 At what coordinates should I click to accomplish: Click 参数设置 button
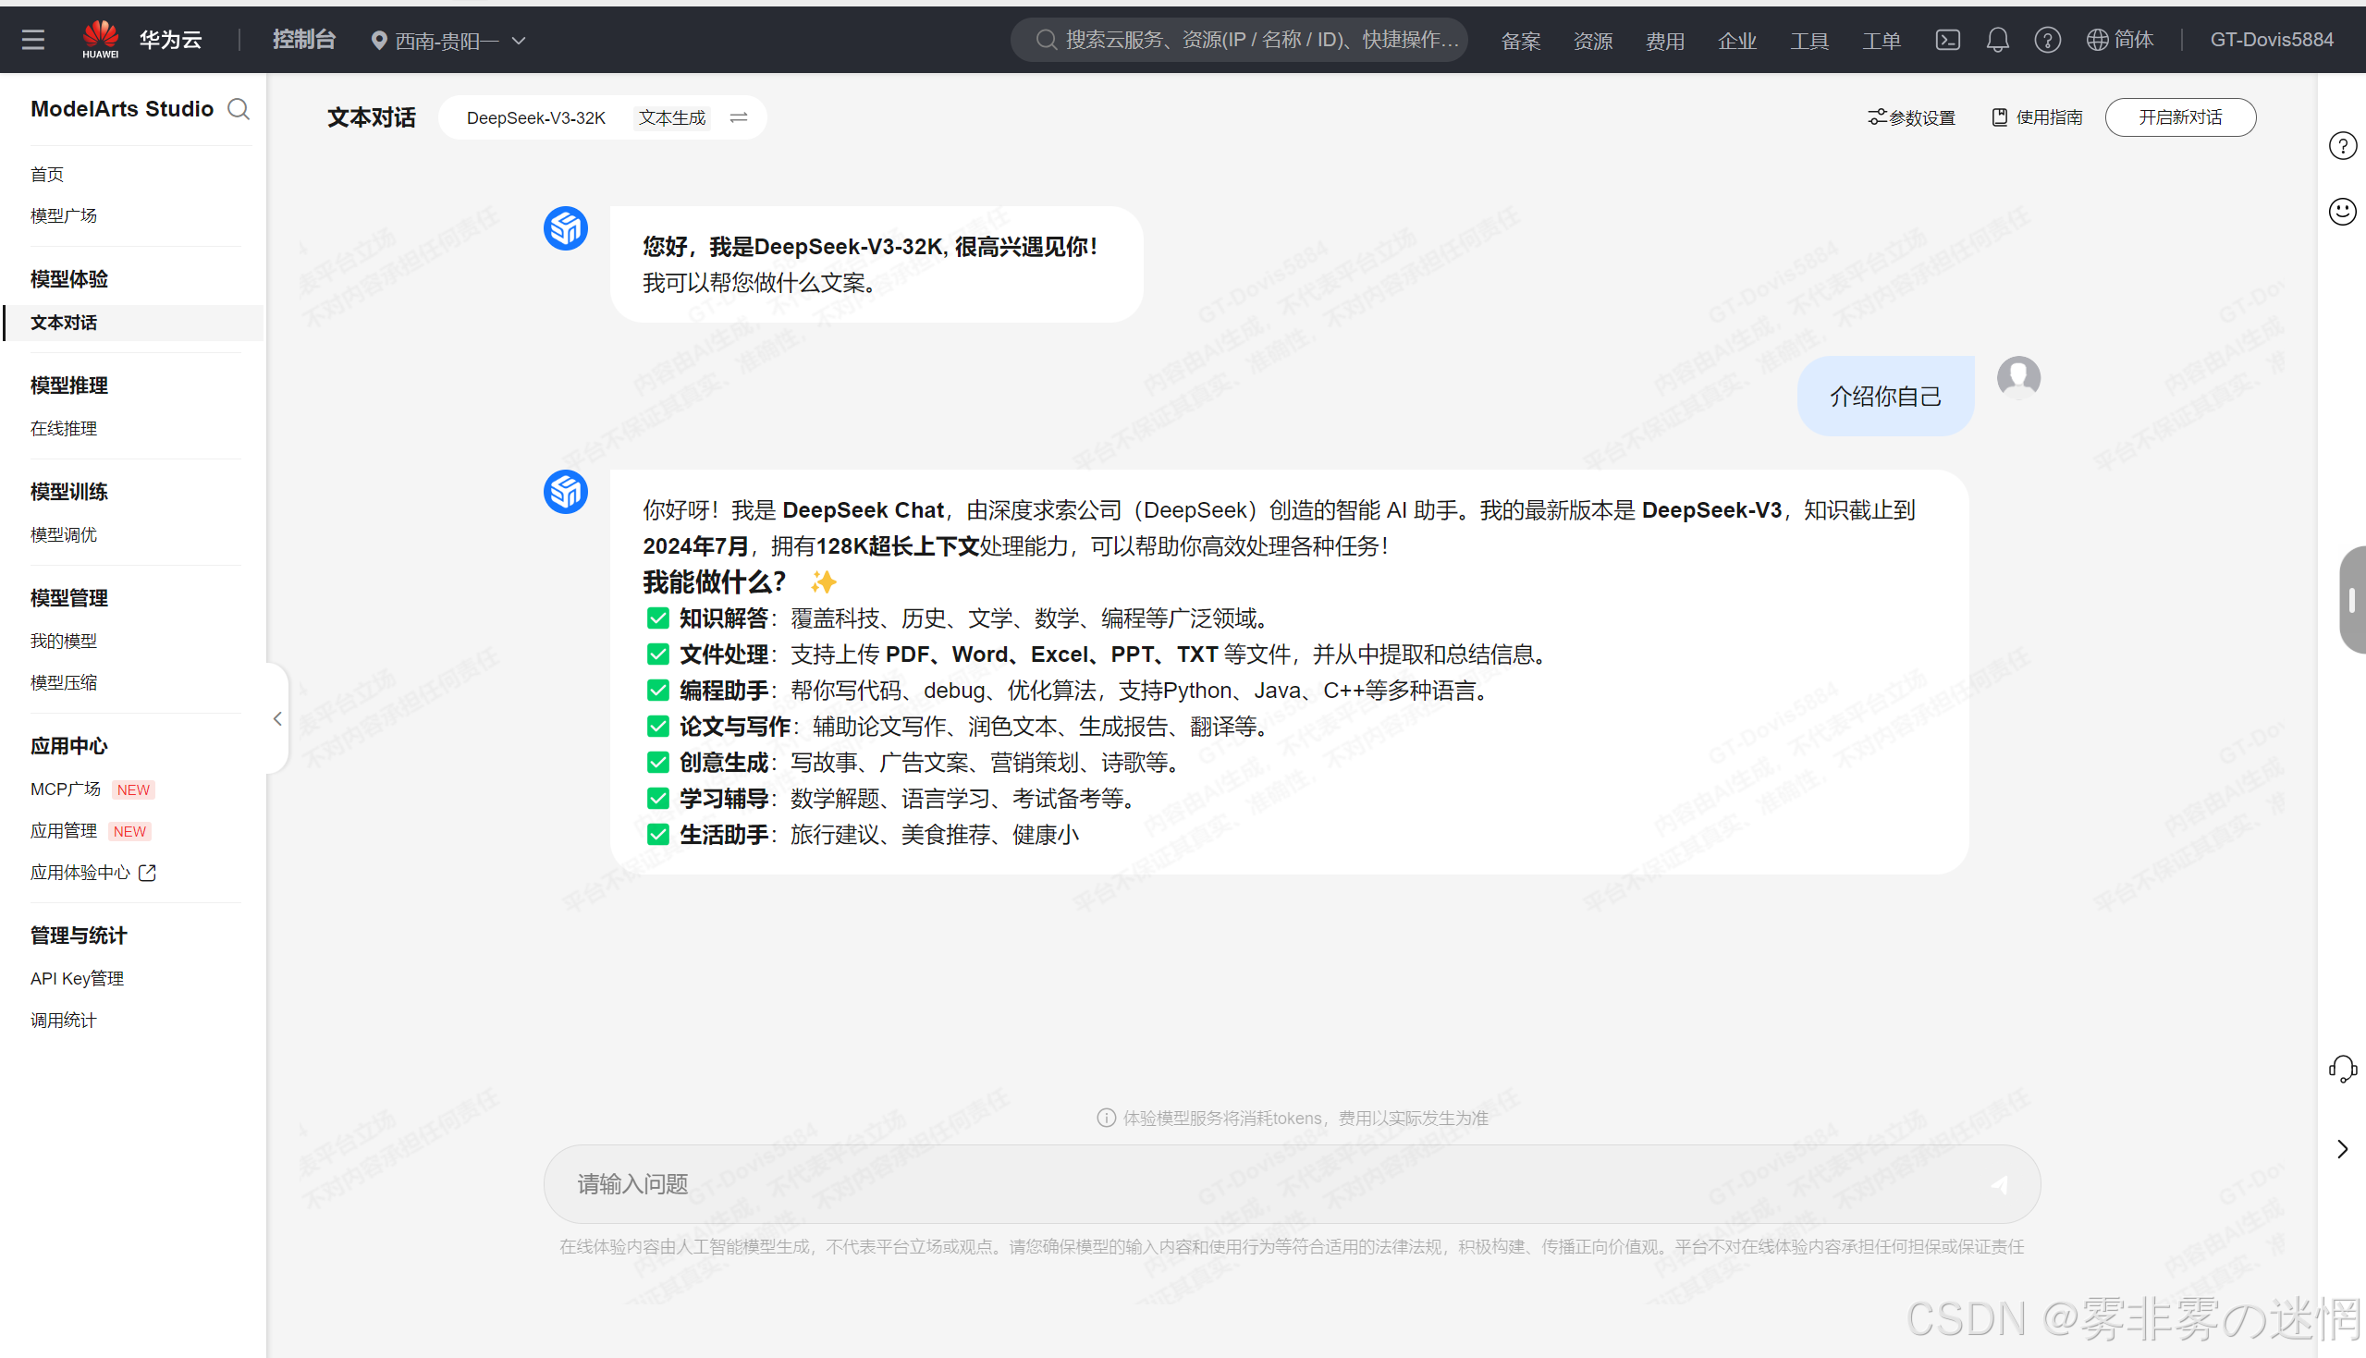pyautogui.click(x=1911, y=117)
